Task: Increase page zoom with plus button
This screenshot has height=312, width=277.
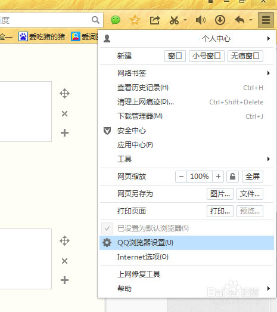Action: [x=218, y=177]
